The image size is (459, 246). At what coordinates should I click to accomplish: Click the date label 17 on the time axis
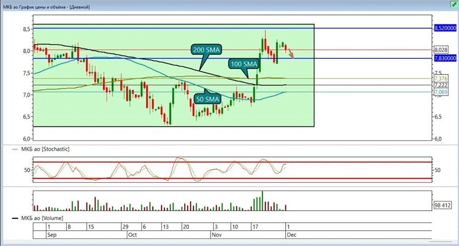point(256,227)
